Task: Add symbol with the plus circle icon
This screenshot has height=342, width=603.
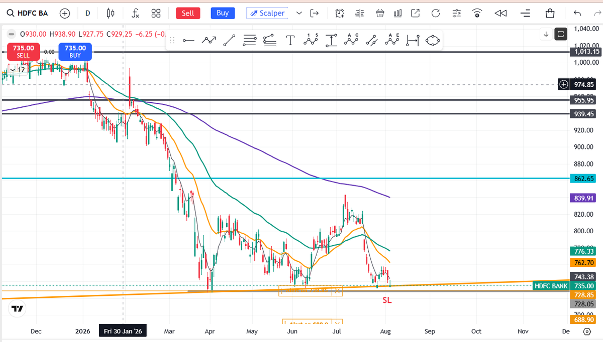Action: point(65,13)
